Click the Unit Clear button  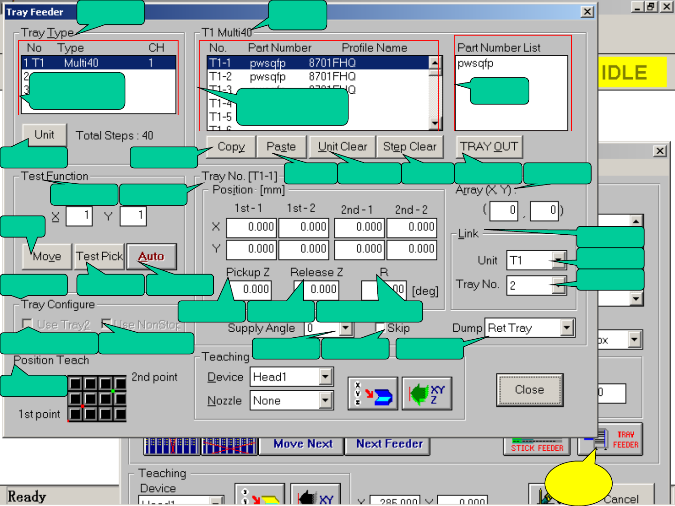pos(343,147)
